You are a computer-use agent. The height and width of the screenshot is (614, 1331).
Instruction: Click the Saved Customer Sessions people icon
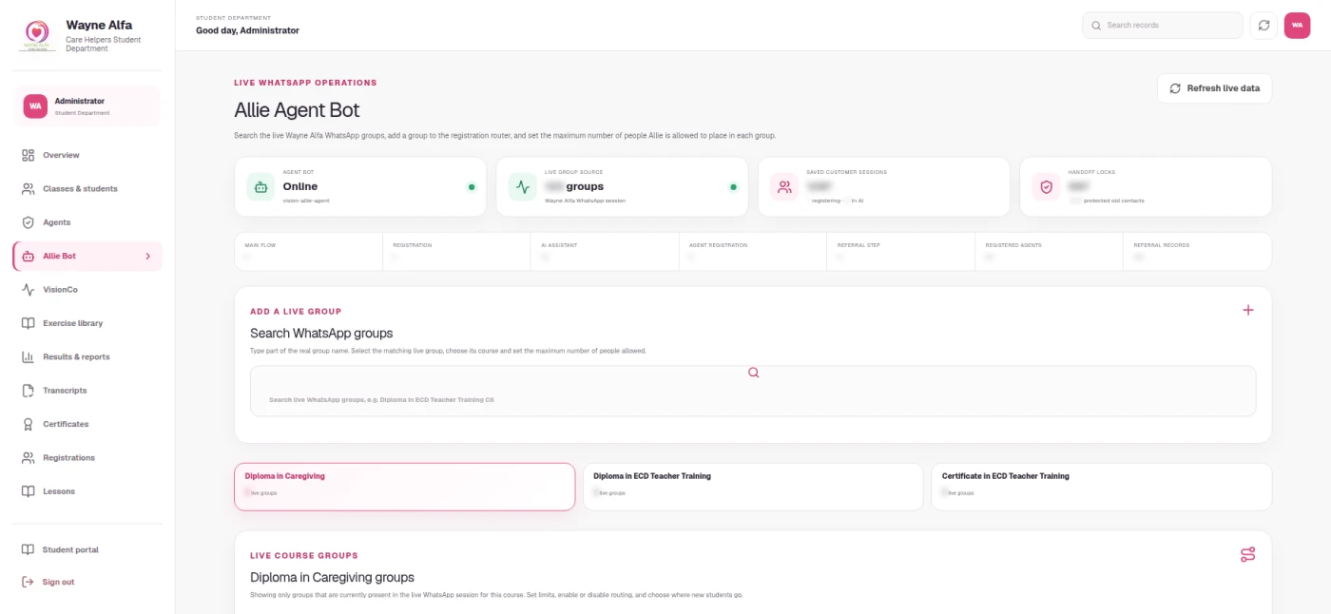[x=784, y=187]
